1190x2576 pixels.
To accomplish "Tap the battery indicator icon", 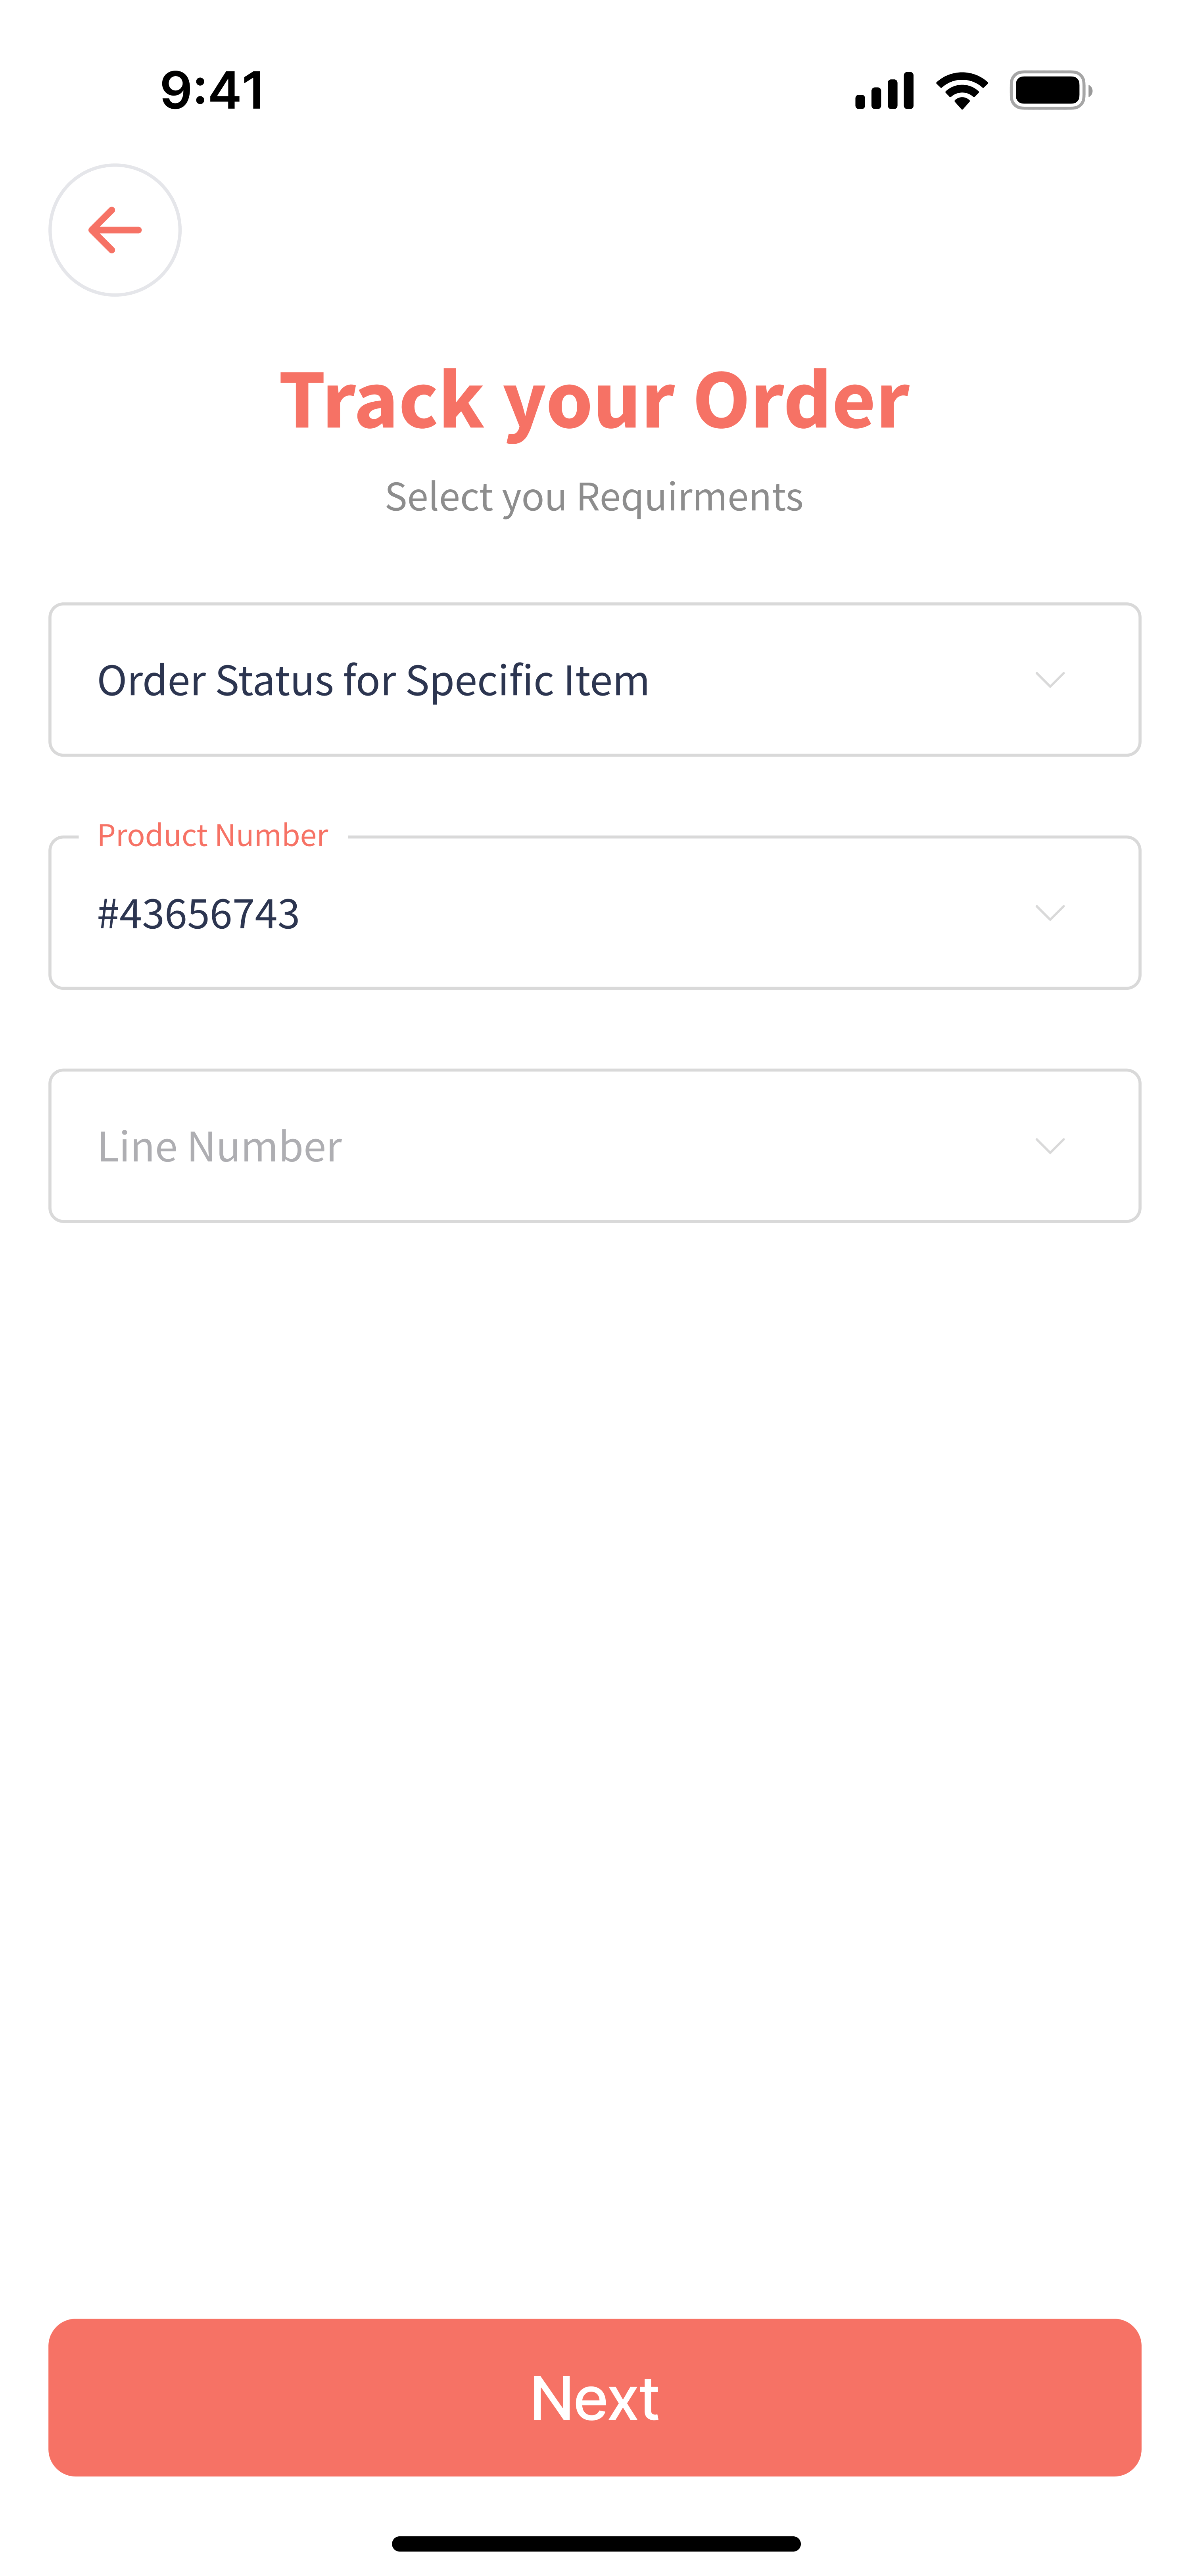I will 1050,91.
